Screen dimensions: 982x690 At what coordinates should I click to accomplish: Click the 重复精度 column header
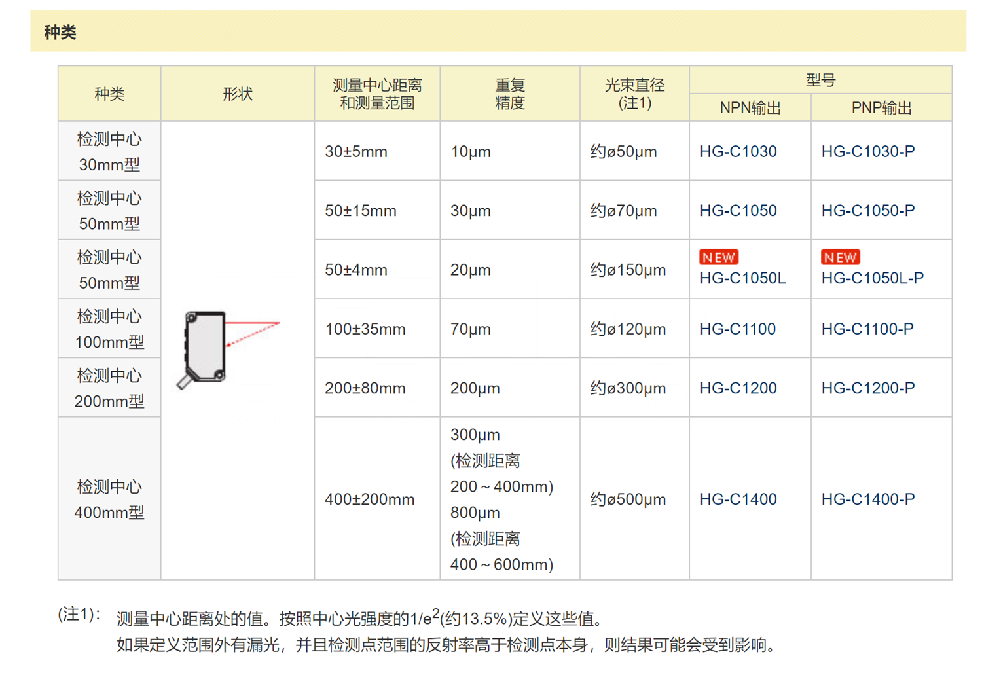click(x=510, y=94)
